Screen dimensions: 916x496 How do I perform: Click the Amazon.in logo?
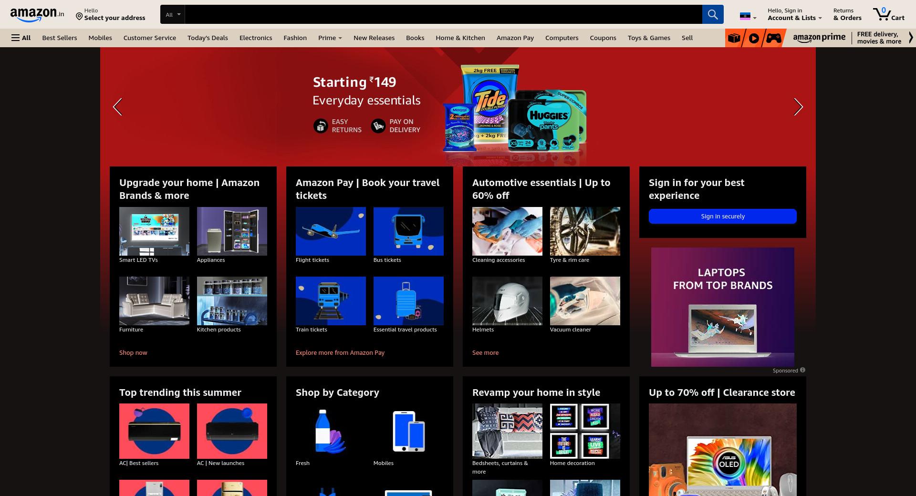point(37,15)
